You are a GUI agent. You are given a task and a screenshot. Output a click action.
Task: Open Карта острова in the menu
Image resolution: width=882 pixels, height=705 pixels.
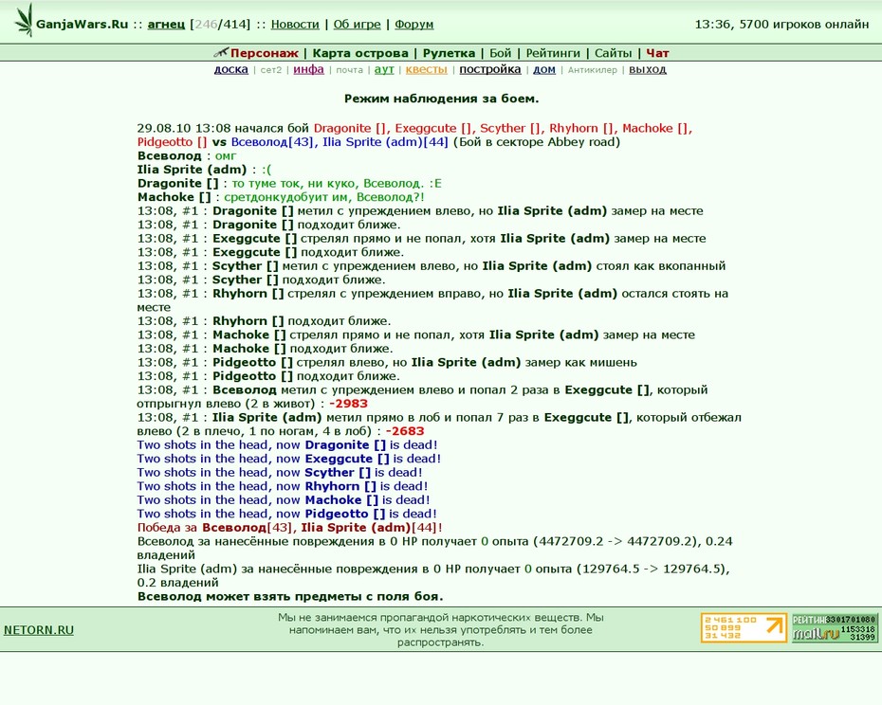pos(360,53)
